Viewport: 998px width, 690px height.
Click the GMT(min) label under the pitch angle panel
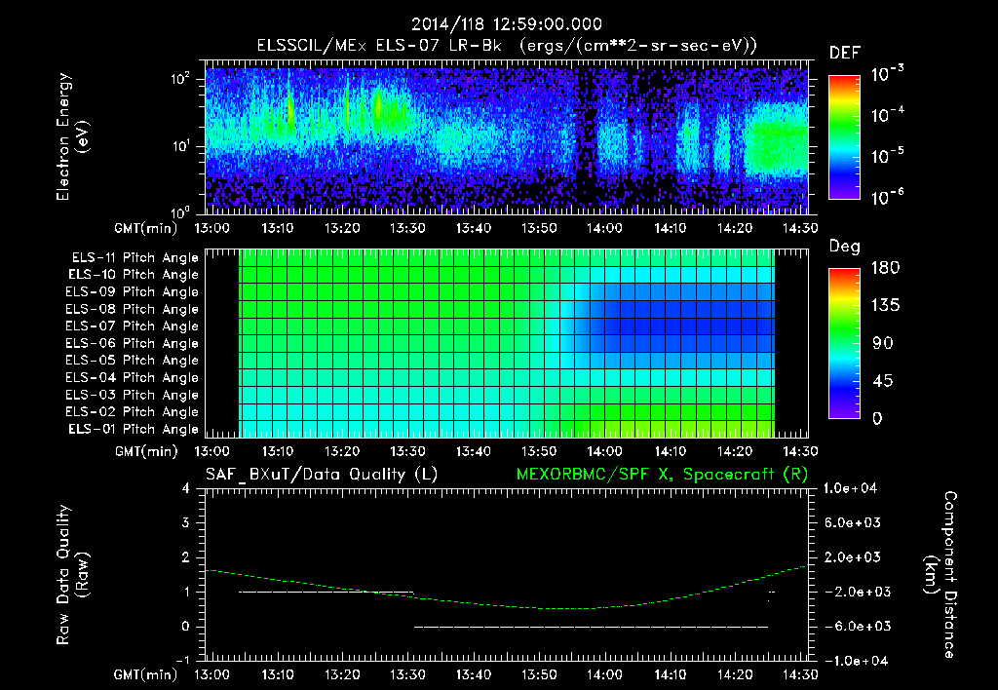coord(146,451)
